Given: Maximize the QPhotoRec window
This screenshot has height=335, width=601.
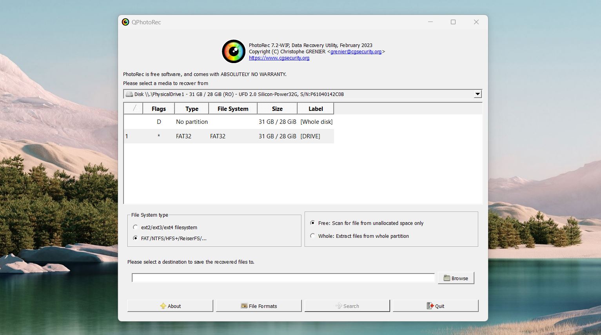Looking at the screenshot, I should click(x=453, y=22).
